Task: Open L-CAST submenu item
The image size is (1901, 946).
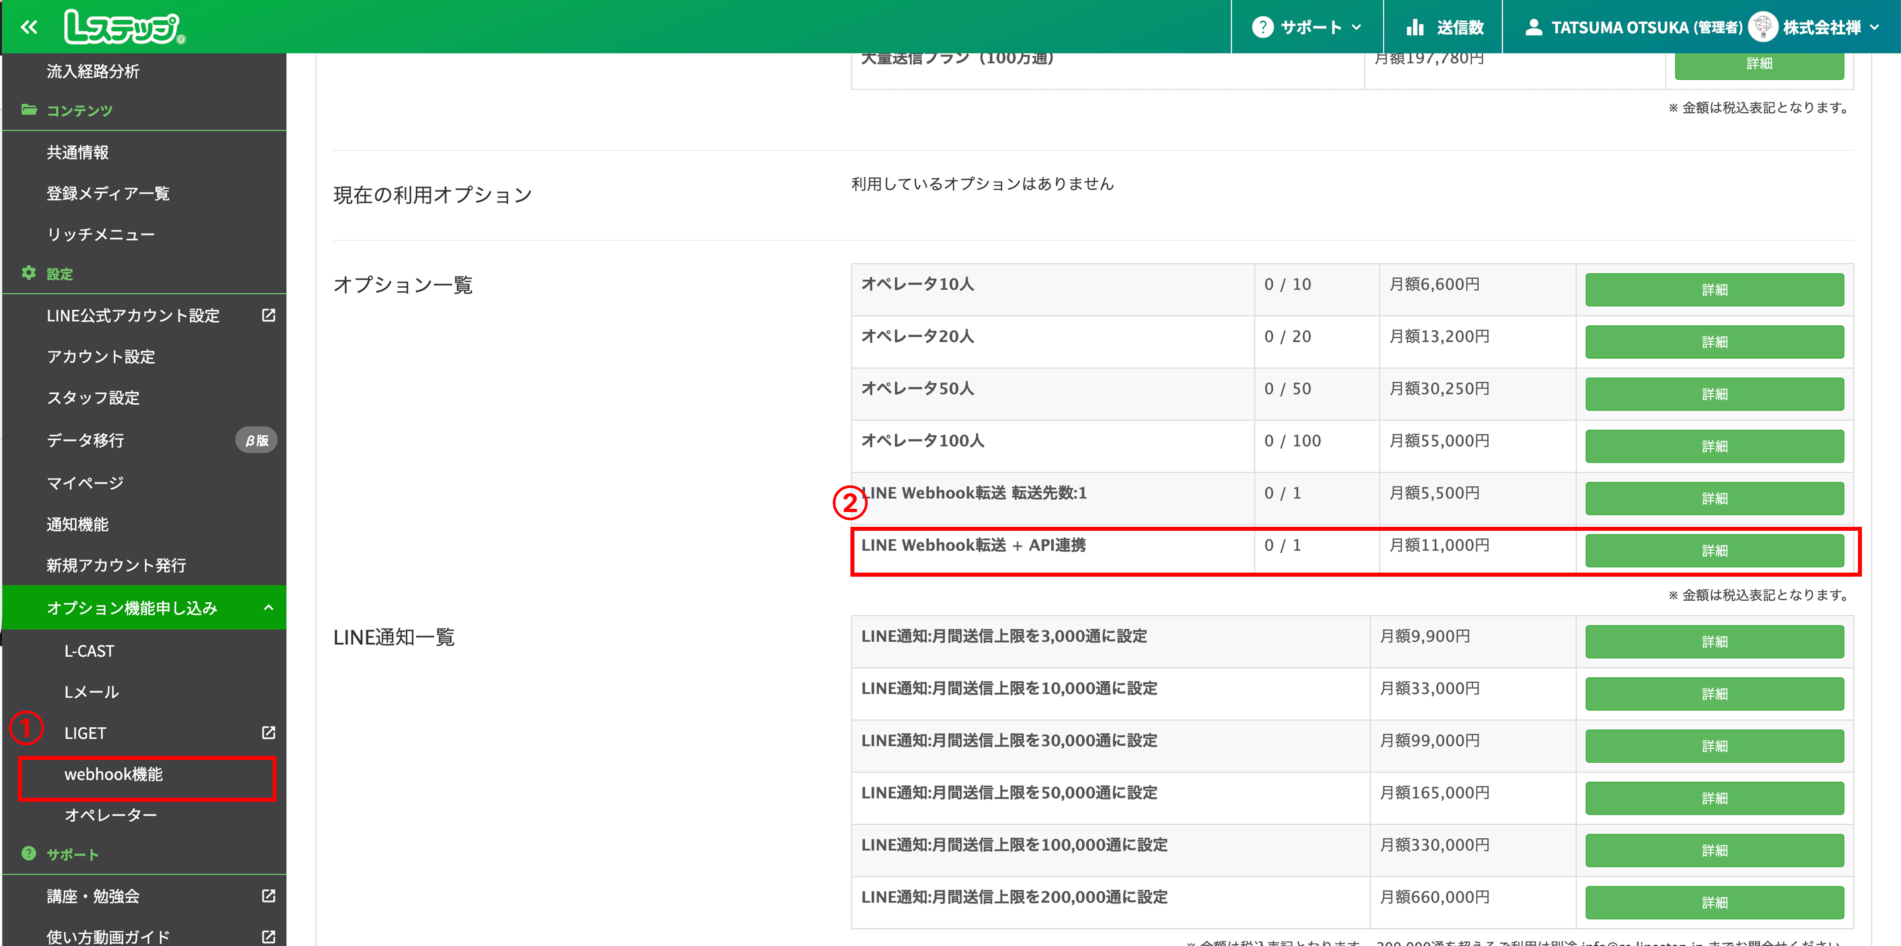Action: point(89,651)
